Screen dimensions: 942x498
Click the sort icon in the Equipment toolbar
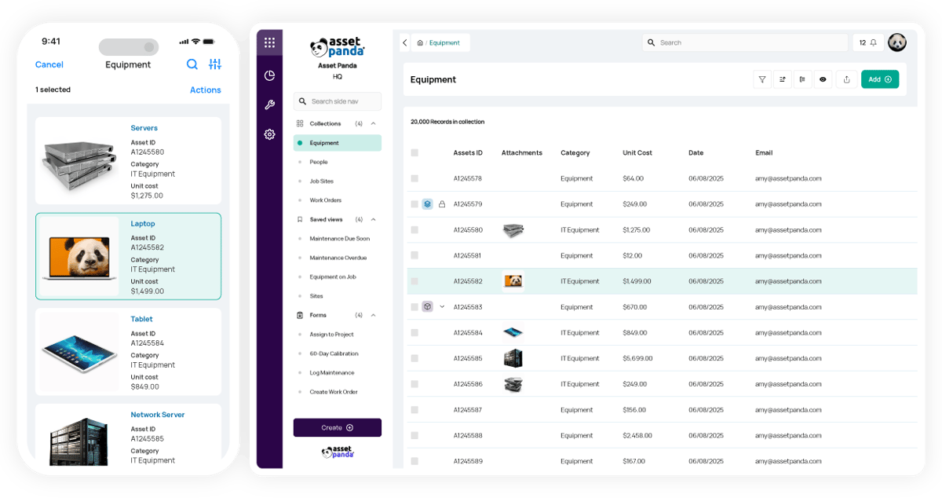(782, 79)
